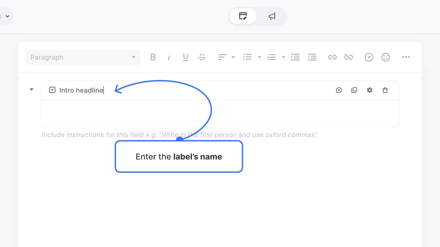Open the Paragraph style dropdown
This screenshot has width=440, height=247.
(83, 57)
